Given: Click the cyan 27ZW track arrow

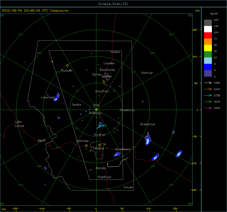Looking at the screenshot, I should [208, 95].
